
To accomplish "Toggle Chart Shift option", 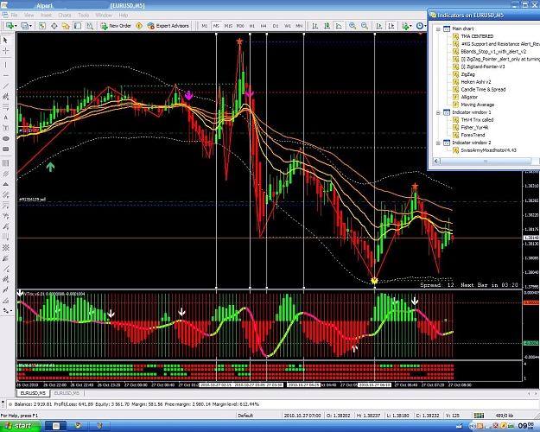I will (391, 26).
